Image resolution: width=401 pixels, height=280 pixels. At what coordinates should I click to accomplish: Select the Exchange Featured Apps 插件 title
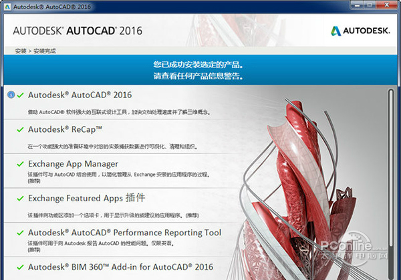pos(87,198)
